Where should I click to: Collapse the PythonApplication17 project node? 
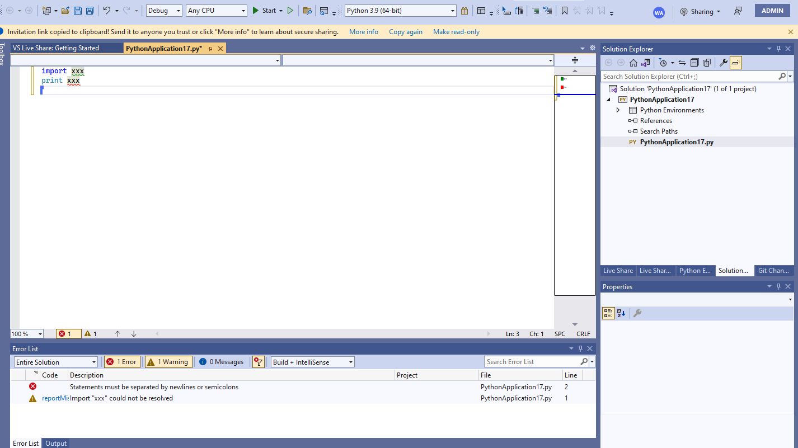tap(609, 100)
